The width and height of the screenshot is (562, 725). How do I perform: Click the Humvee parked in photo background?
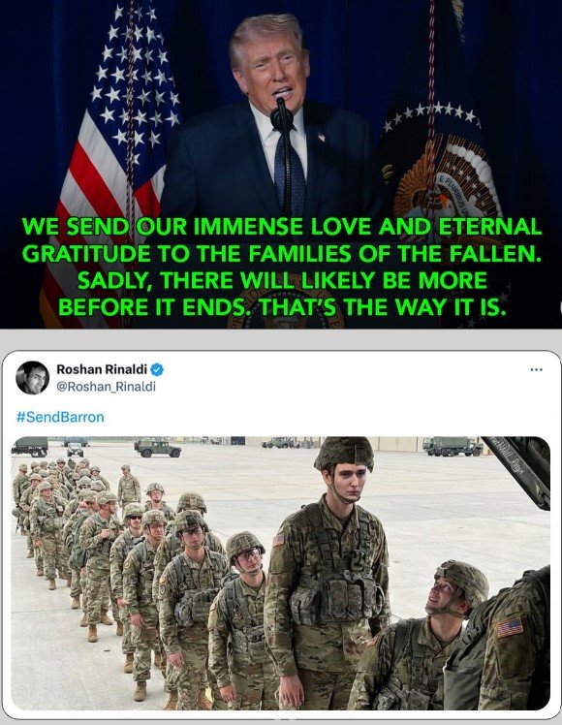coord(158,448)
